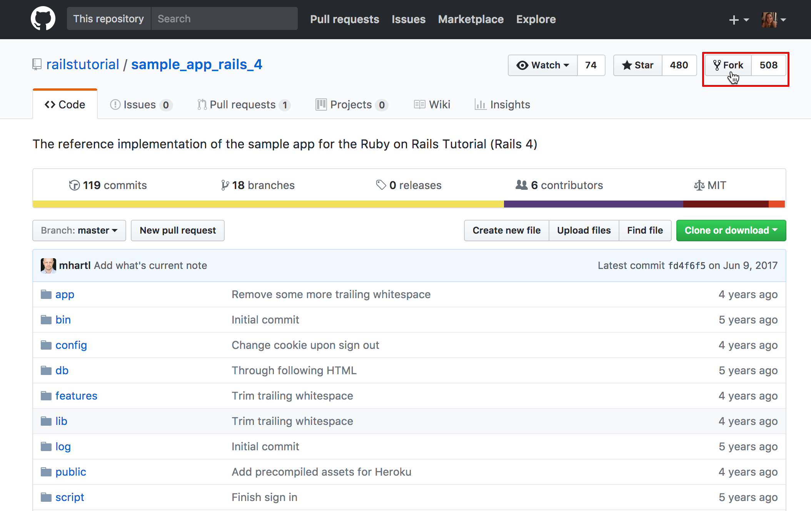Image resolution: width=811 pixels, height=511 pixels.
Task: Open commit Through following HTML
Action: 294,370
